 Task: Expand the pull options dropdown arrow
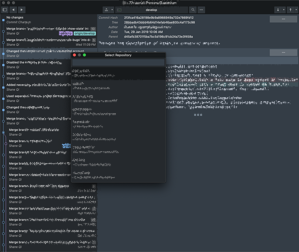[x=284, y=10]
